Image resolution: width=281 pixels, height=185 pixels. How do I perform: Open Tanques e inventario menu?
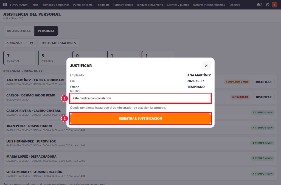coord(150,5)
